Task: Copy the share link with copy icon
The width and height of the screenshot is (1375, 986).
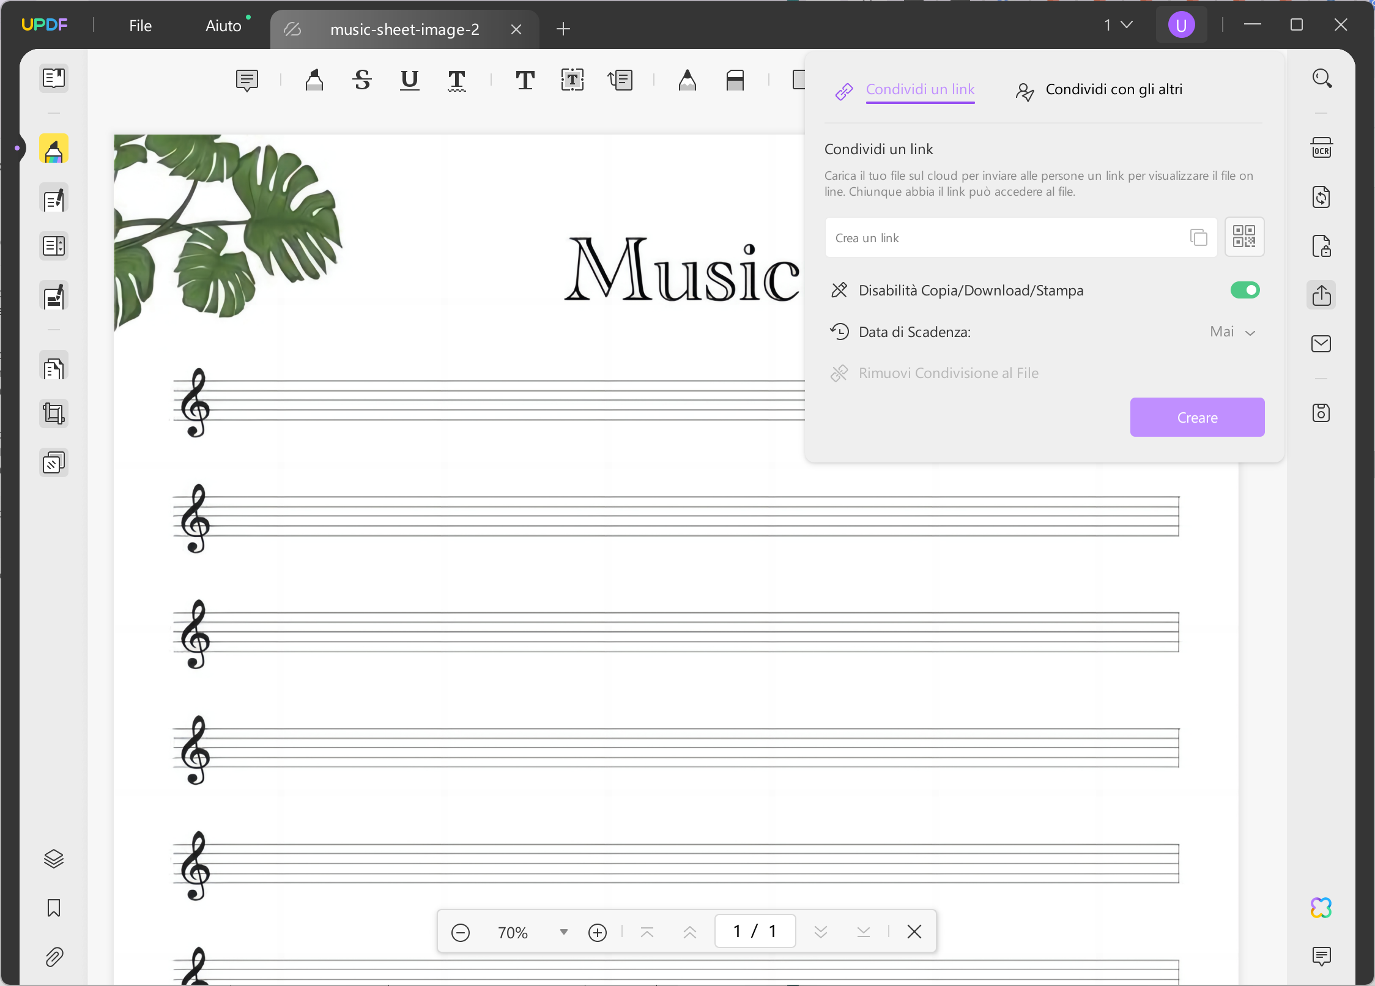Action: point(1199,237)
